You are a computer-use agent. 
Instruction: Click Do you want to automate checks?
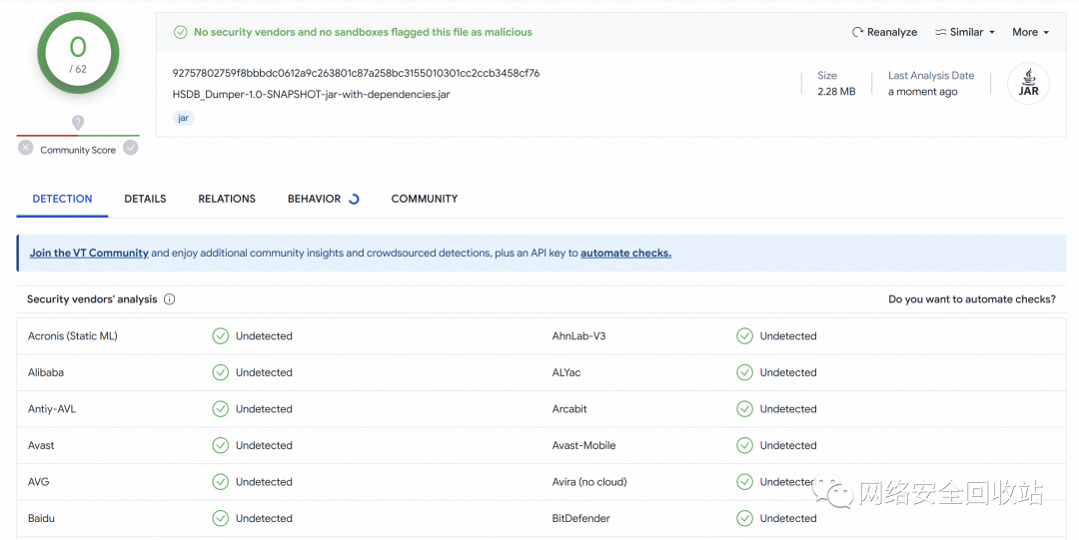[972, 299]
